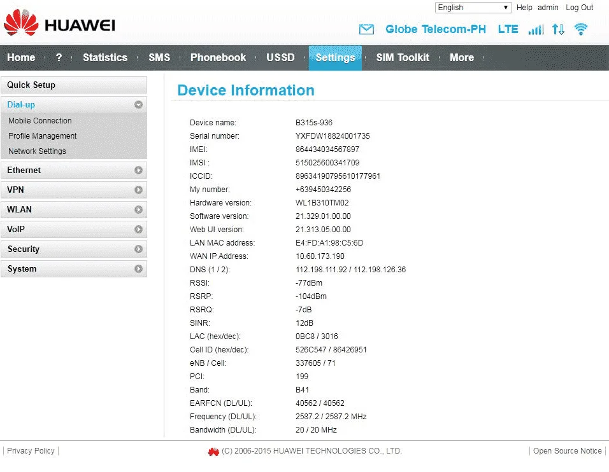Click IMEI value 864434034567897
The width and height of the screenshot is (609, 472).
point(327,149)
